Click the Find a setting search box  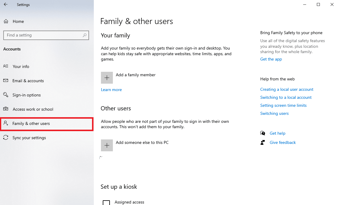[x=46, y=35]
